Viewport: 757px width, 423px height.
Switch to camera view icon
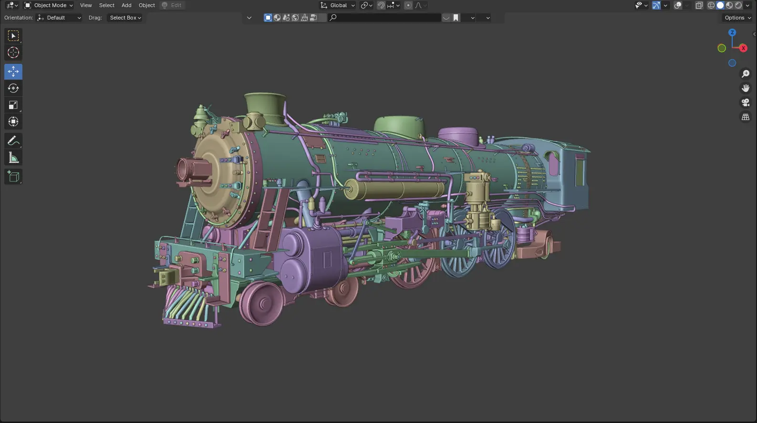[x=745, y=102]
